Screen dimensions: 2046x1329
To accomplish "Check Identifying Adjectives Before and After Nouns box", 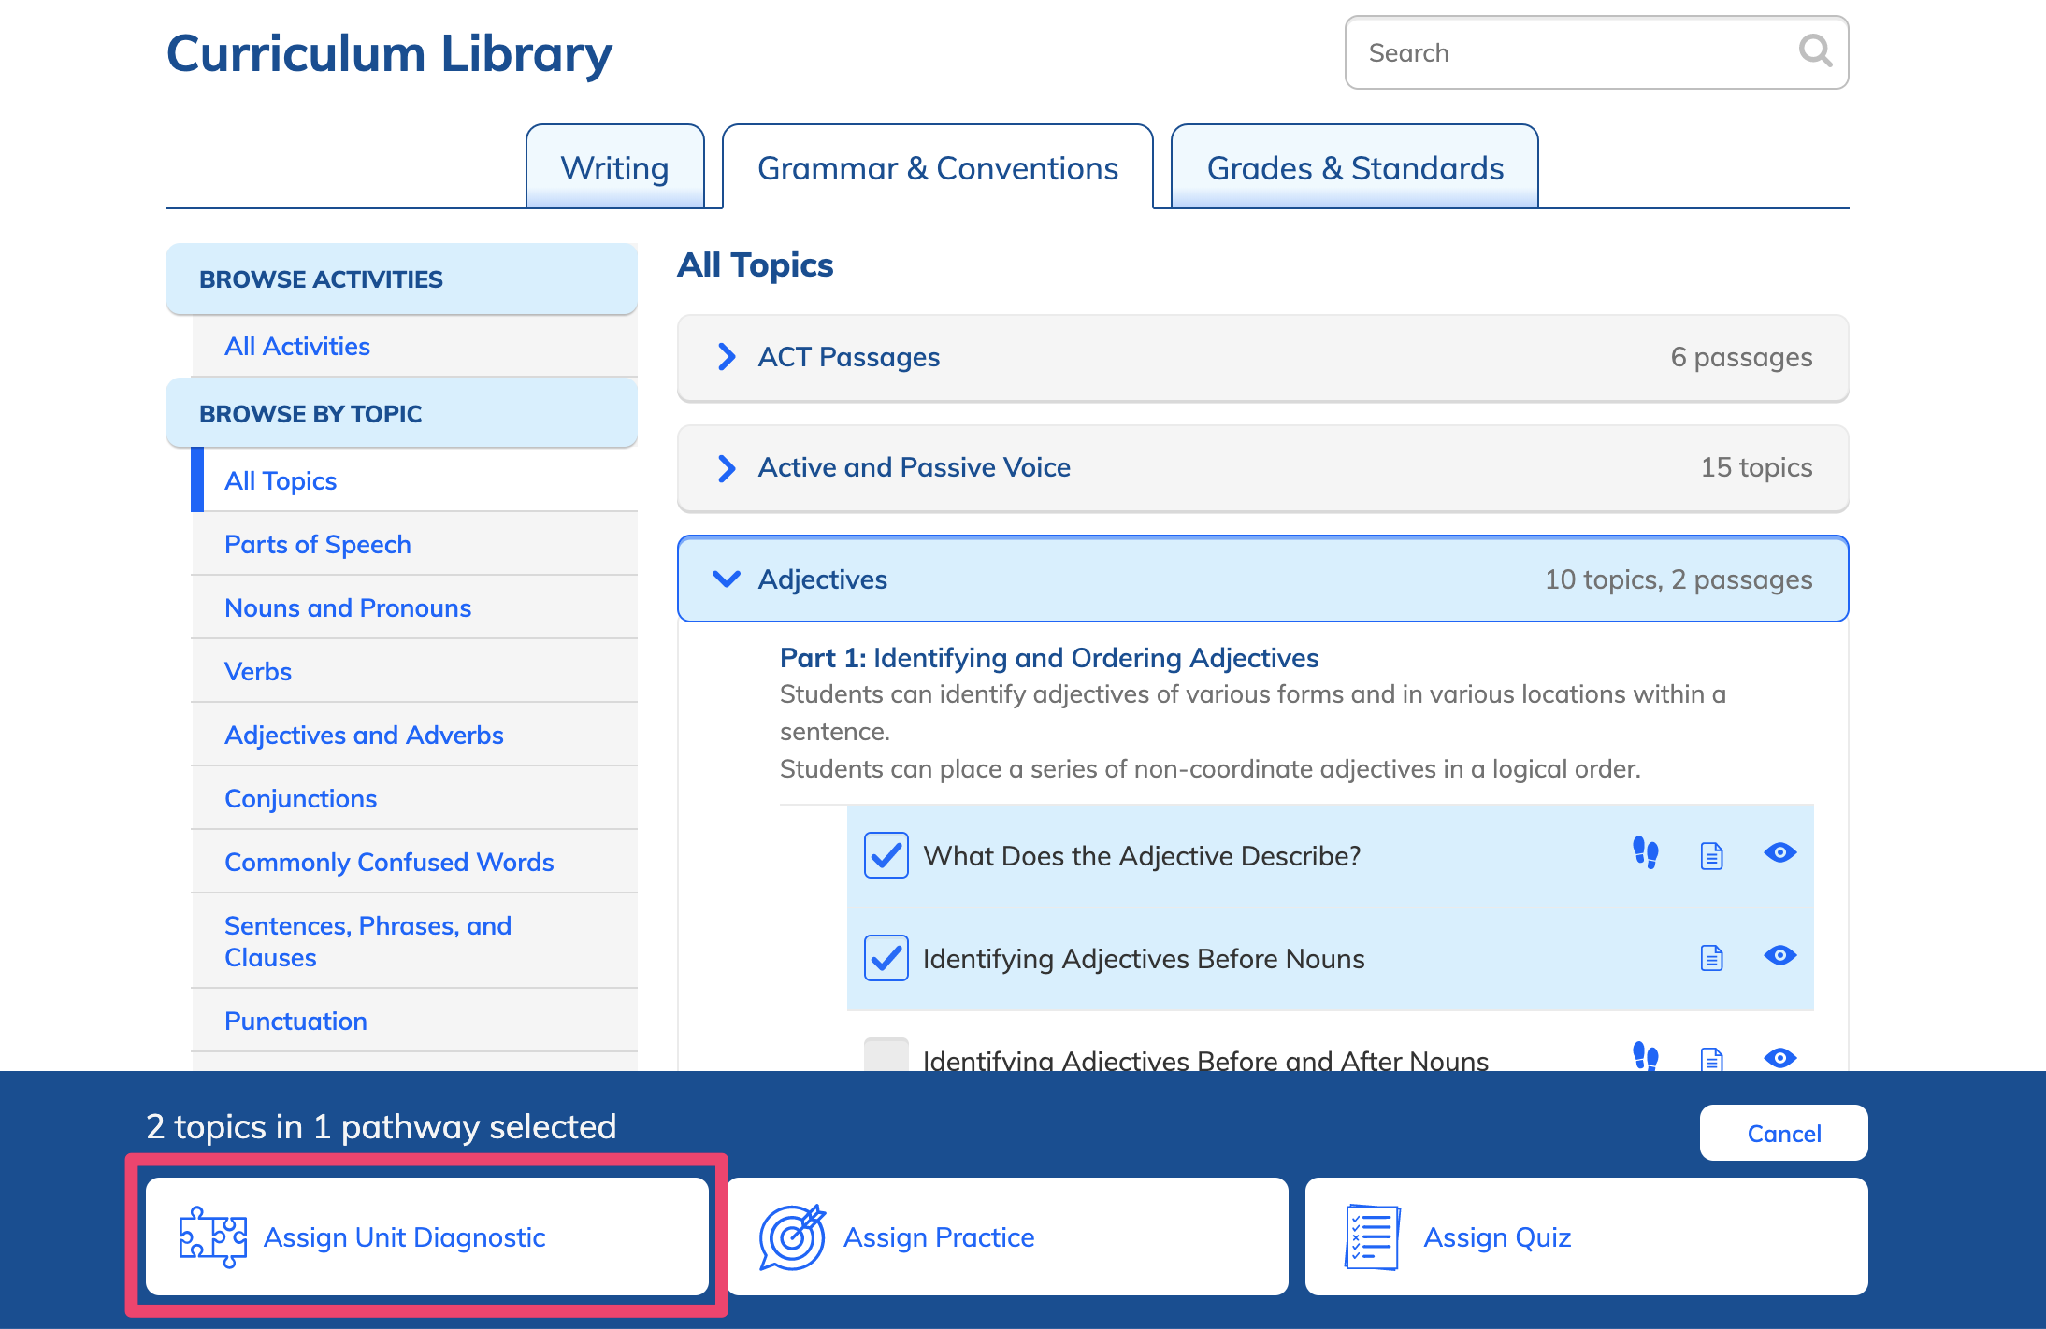I will 886,1056.
